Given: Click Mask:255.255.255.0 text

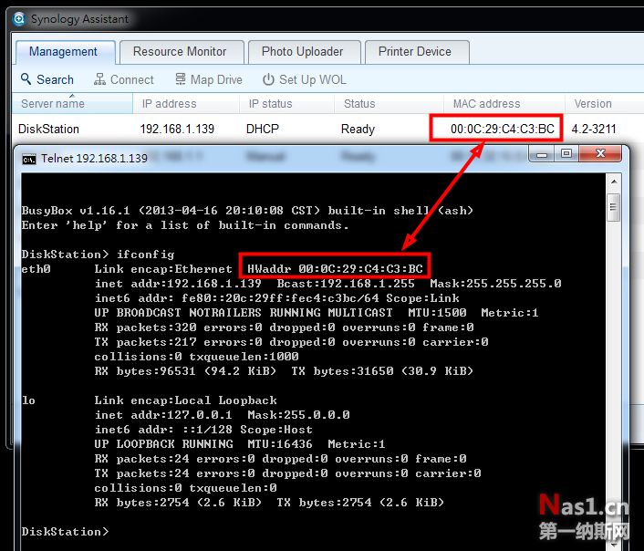Looking at the screenshot, I should [x=495, y=283].
